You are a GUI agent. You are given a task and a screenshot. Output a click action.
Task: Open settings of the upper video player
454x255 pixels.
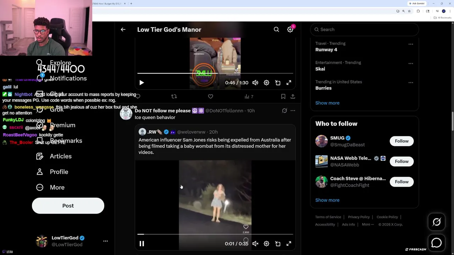266,83
